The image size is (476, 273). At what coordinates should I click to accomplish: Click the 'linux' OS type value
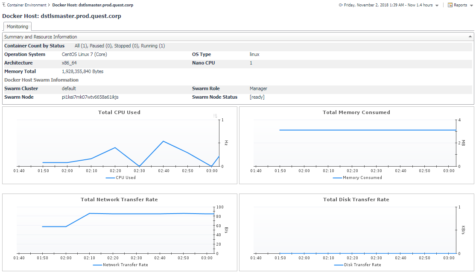(254, 54)
